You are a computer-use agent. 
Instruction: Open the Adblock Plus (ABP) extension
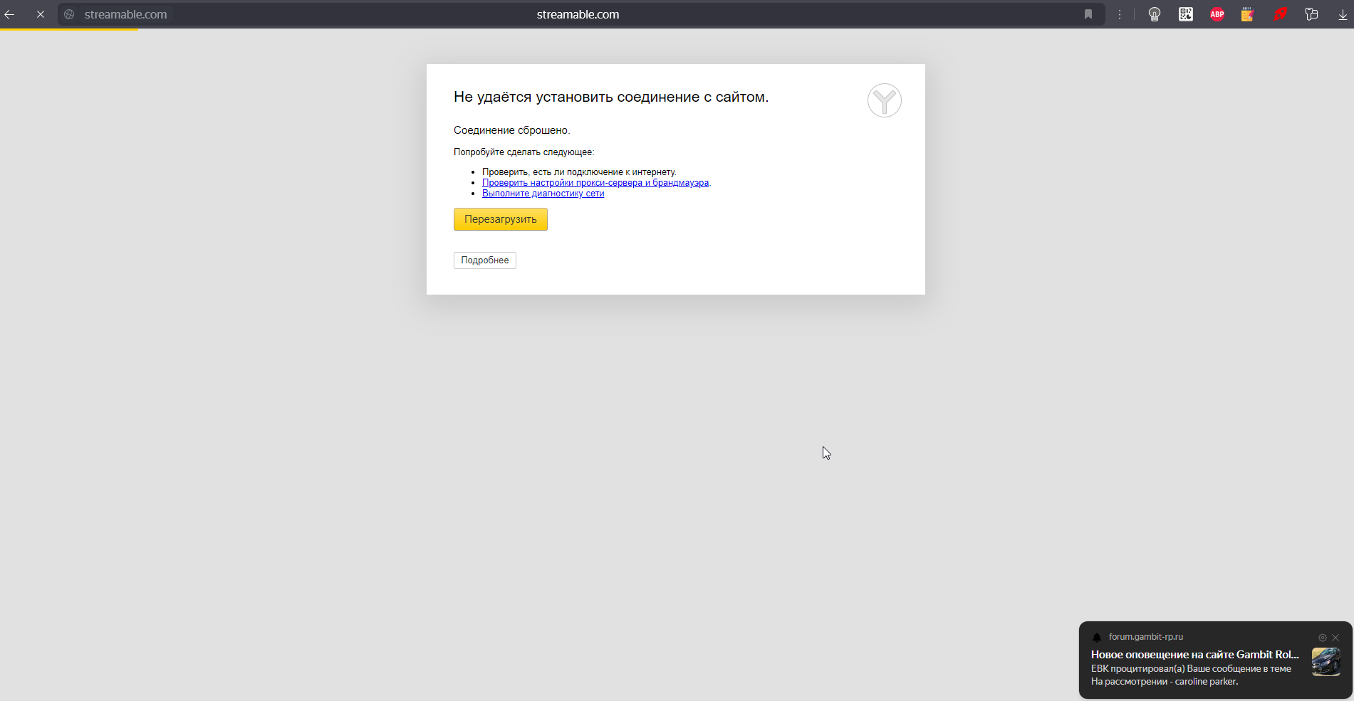[1217, 14]
